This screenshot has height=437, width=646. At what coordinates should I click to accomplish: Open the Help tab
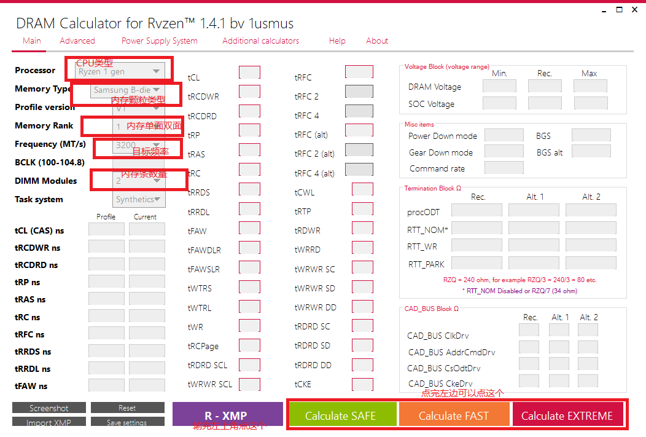(x=337, y=41)
